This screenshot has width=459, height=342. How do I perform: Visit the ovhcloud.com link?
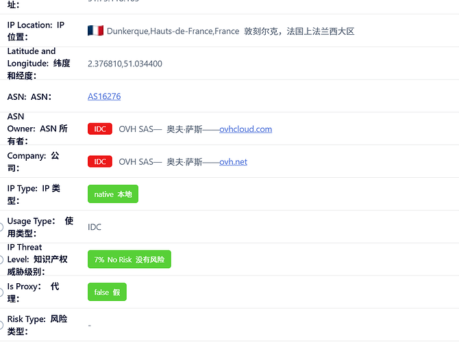[245, 129]
